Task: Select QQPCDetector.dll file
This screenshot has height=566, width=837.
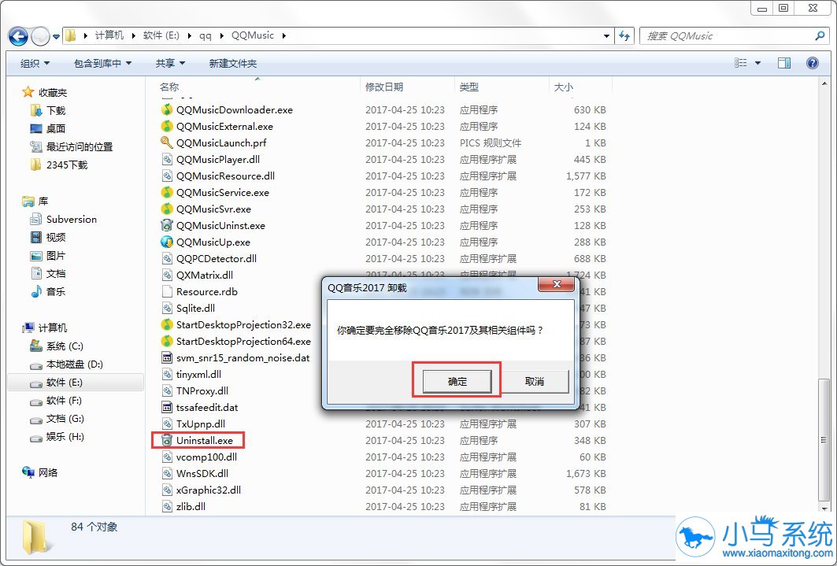Action: 217,259
